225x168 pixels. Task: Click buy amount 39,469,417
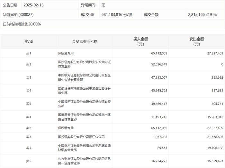pos(159,104)
